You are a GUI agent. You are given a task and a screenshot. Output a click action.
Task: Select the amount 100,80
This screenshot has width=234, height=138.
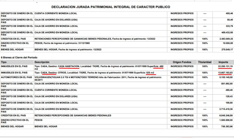click(229, 103)
